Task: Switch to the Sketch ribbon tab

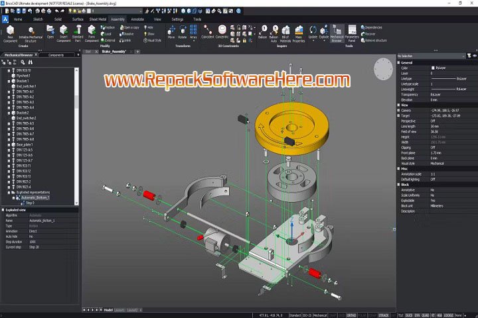Action: tap(38, 19)
